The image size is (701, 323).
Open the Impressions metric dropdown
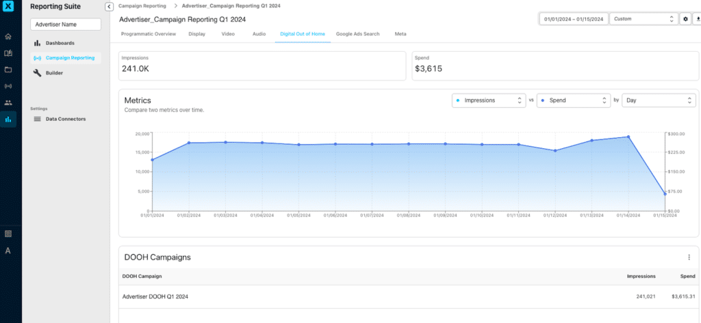pyautogui.click(x=488, y=100)
